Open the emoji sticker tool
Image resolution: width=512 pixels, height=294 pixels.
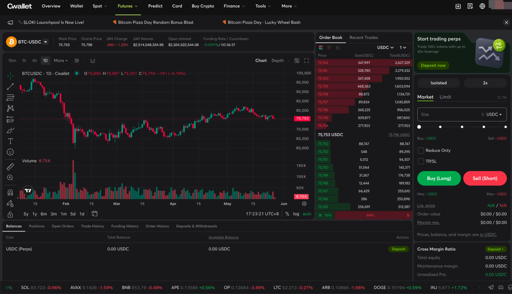coord(10,152)
